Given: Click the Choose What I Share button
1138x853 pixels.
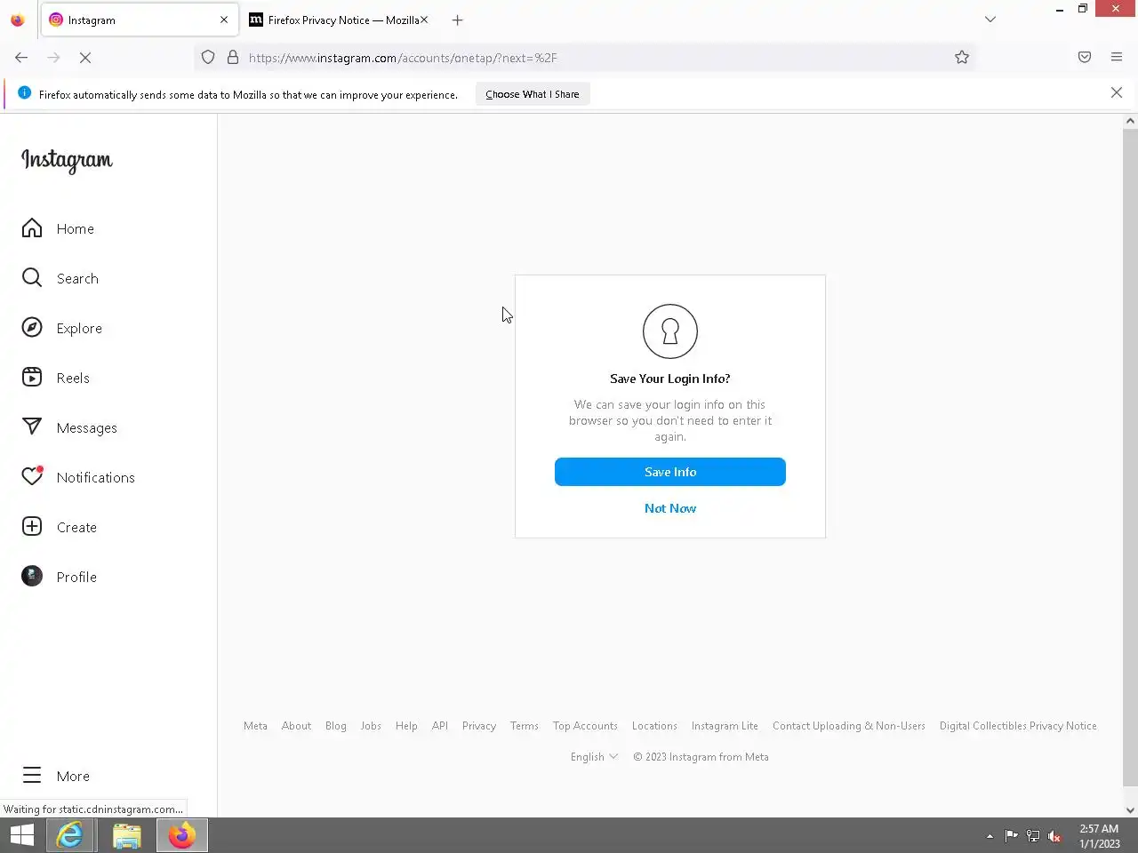Looking at the screenshot, I should coord(533,94).
